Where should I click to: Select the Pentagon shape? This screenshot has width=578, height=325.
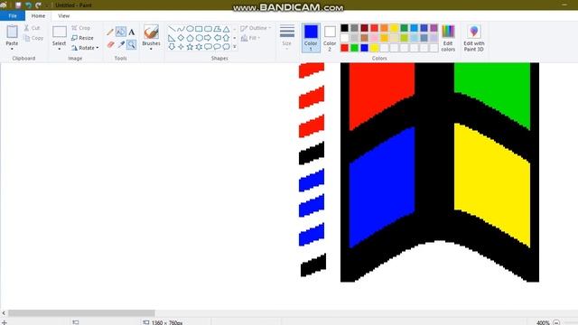(x=190, y=38)
